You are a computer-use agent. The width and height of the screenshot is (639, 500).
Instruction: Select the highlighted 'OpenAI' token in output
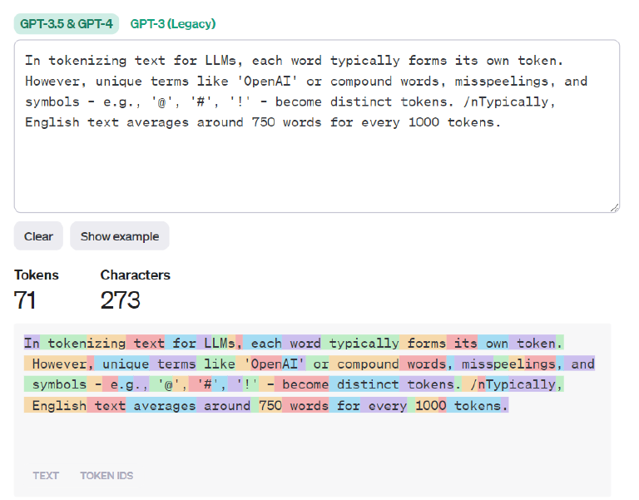[x=275, y=364]
